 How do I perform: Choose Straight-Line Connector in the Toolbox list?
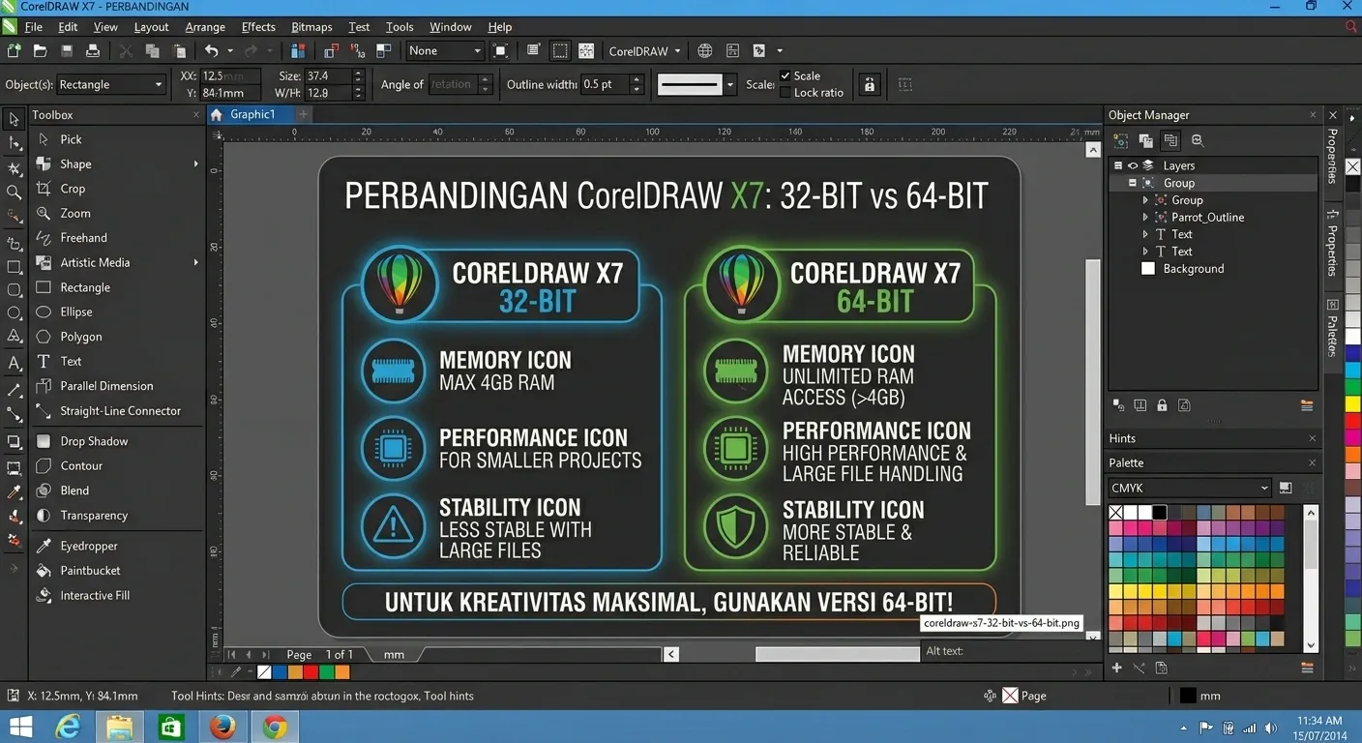click(x=116, y=411)
